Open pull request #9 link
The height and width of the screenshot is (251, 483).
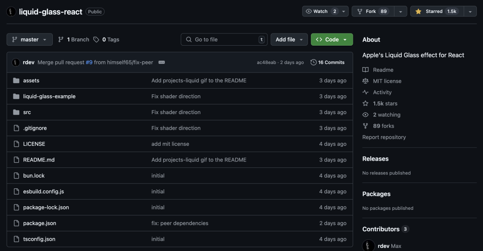89,62
